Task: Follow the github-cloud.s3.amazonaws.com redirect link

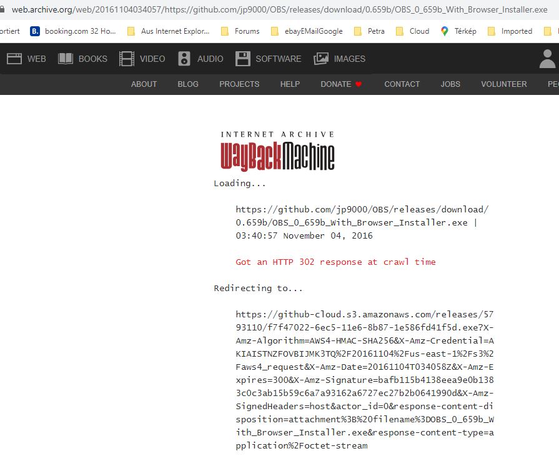Action: coord(364,380)
